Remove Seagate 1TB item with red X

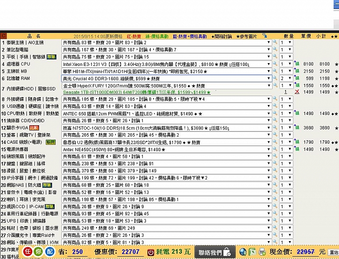click(297, 92)
